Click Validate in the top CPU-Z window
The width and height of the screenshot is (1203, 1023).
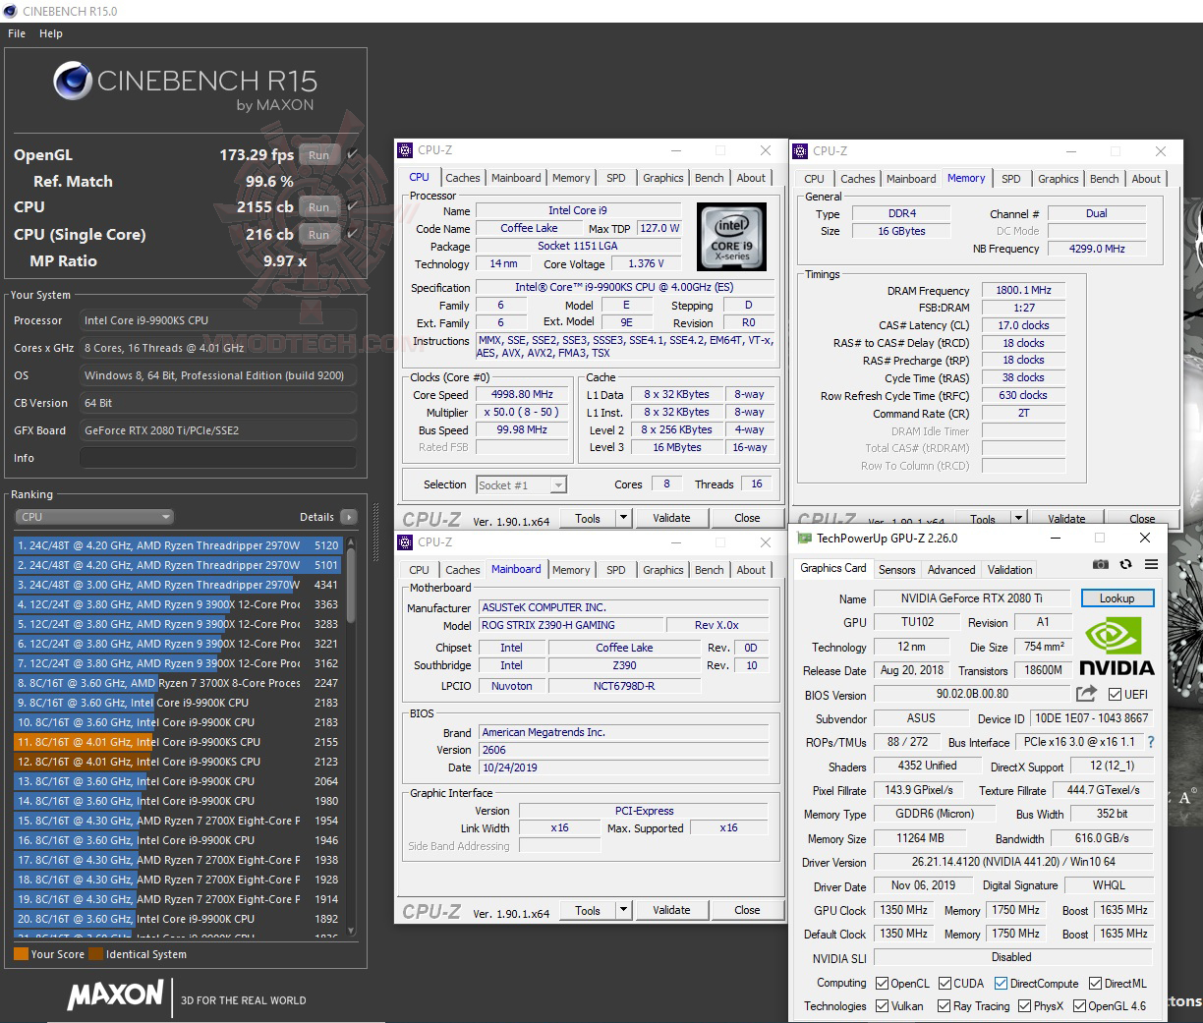coord(671,518)
